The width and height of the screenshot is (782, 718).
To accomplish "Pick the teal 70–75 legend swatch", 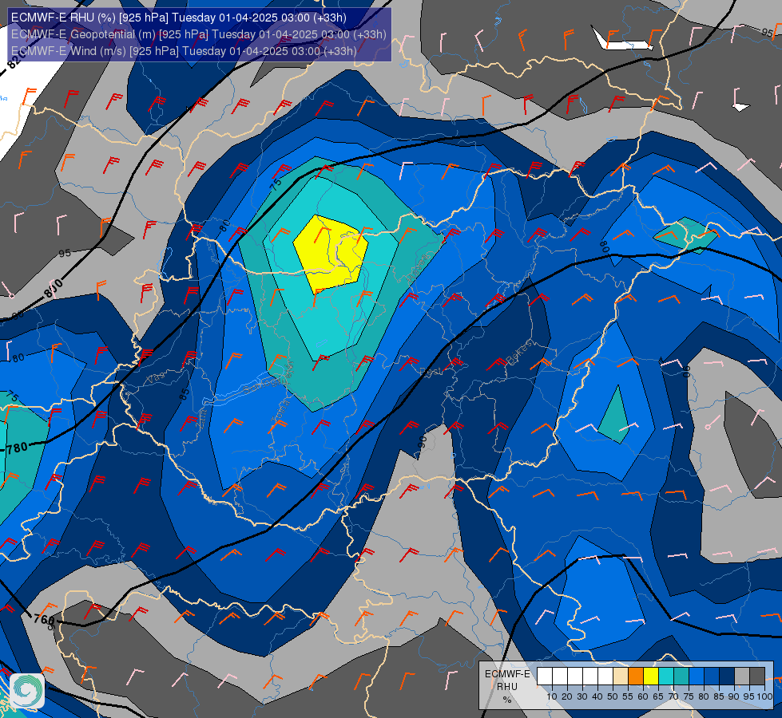I will point(681,677).
